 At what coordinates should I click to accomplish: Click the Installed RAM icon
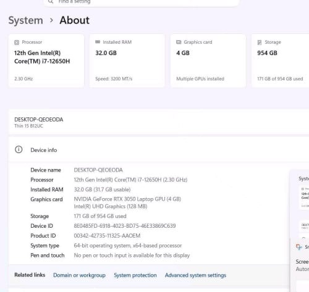pos(98,42)
